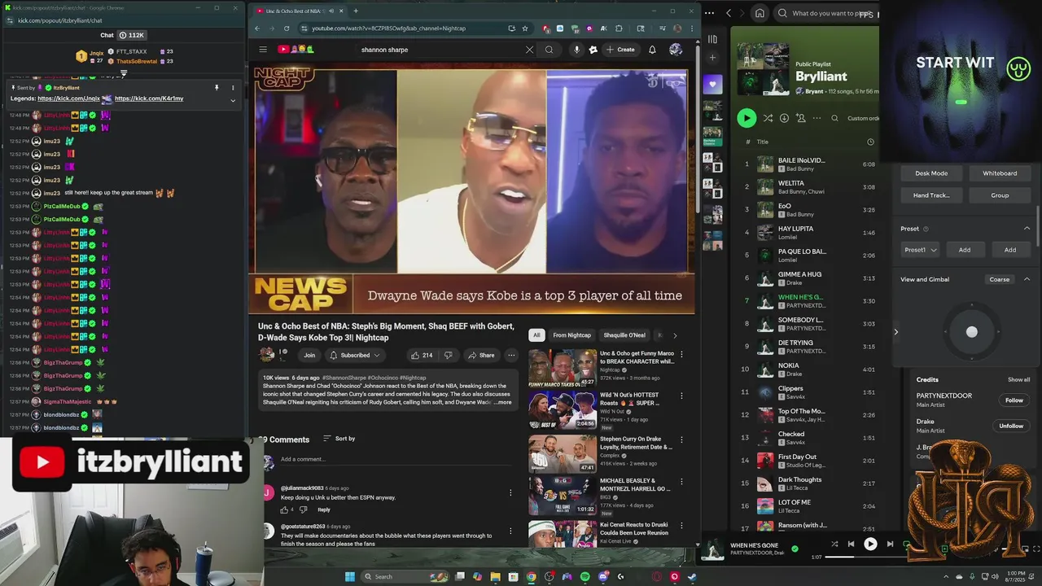
Task: Open more options for the Brylliant playlist
Action: tap(817, 118)
